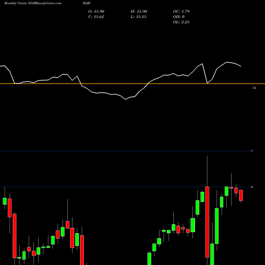Screen dimensions: 265x265
Task: Click the 16 price axis label
Action: 252,187
